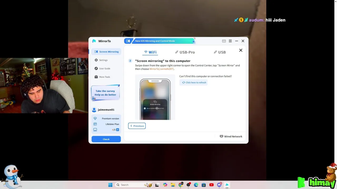Click the MirrorTo logo icon
The height and width of the screenshot is (189, 337).
click(x=94, y=41)
